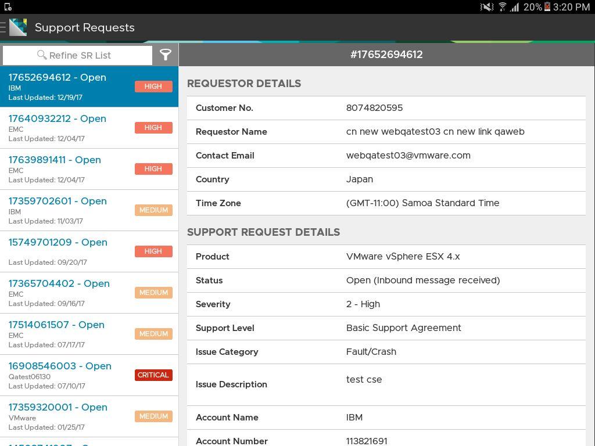Select request 17514061507 - Open

89,334
